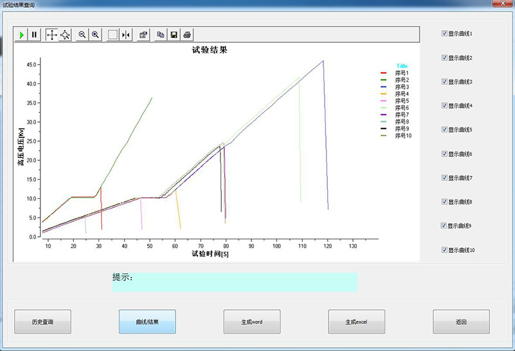Select legend entry 序号6

(x=395, y=108)
